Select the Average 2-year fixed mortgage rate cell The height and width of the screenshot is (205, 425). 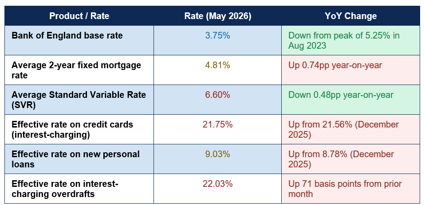(79, 70)
